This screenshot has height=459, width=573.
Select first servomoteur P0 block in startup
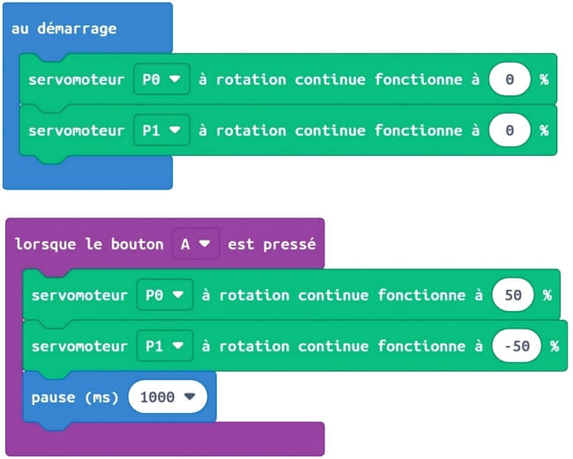click(x=288, y=79)
